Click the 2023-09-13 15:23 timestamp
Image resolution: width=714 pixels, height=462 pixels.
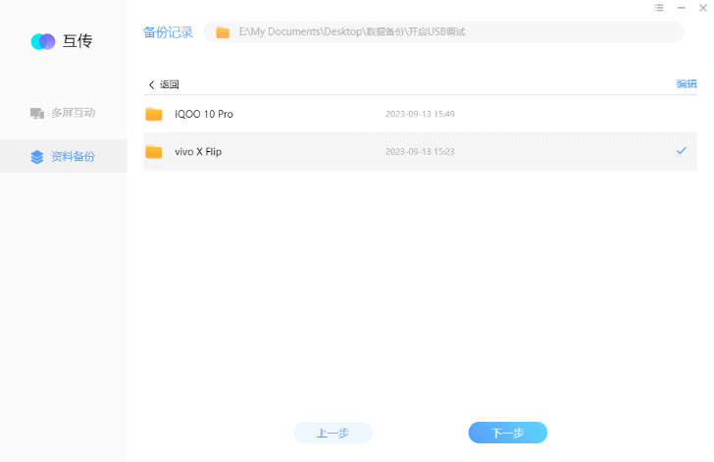(x=420, y=152)
